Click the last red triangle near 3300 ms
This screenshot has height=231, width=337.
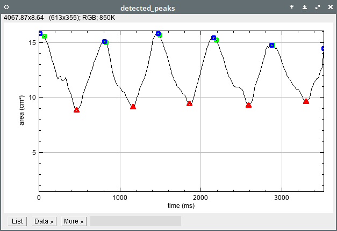tap(306, 101)
